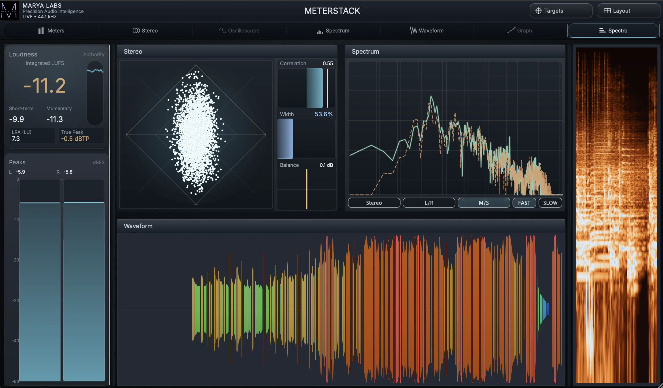Click the Graph line icon
This screenshot has height=388, width=663.
click(x=511, y=30)
